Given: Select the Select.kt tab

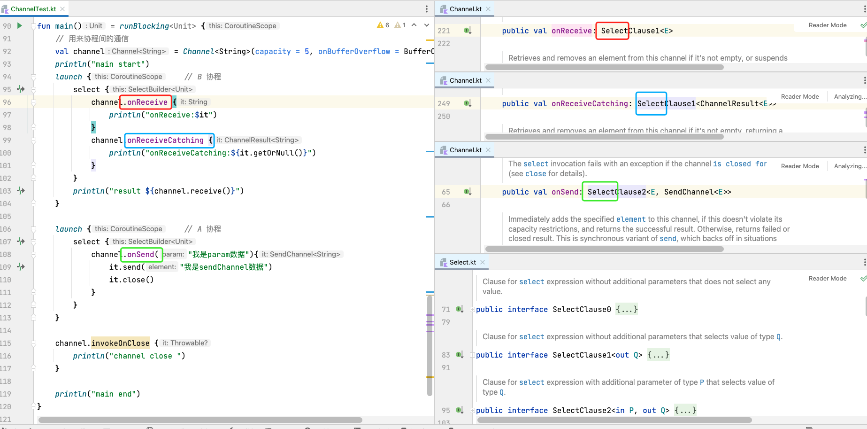Looking at the screenshot, I should coord(462,262).
